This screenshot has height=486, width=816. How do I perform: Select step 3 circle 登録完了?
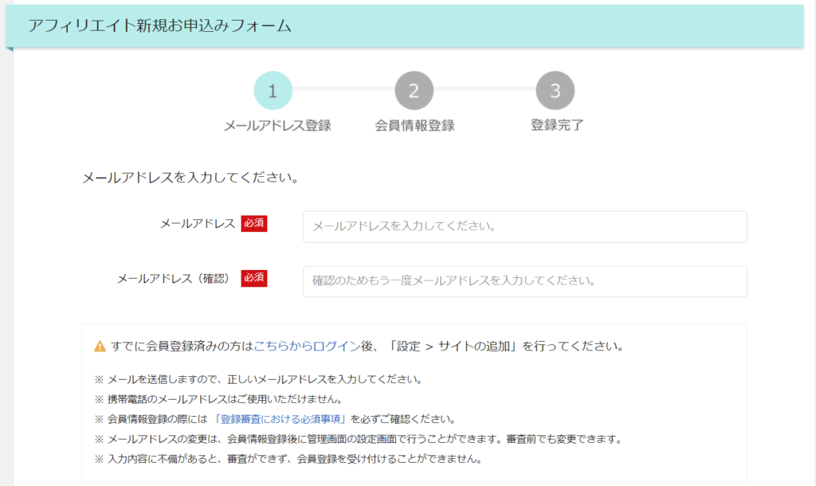click(x=555, y=91)
